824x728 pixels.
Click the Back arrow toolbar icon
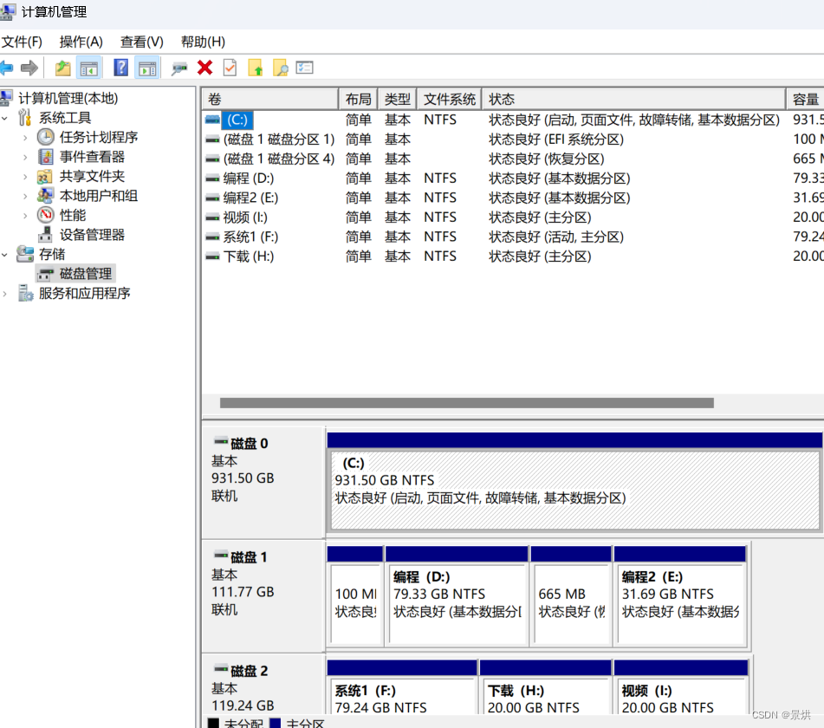coord(6,68)
